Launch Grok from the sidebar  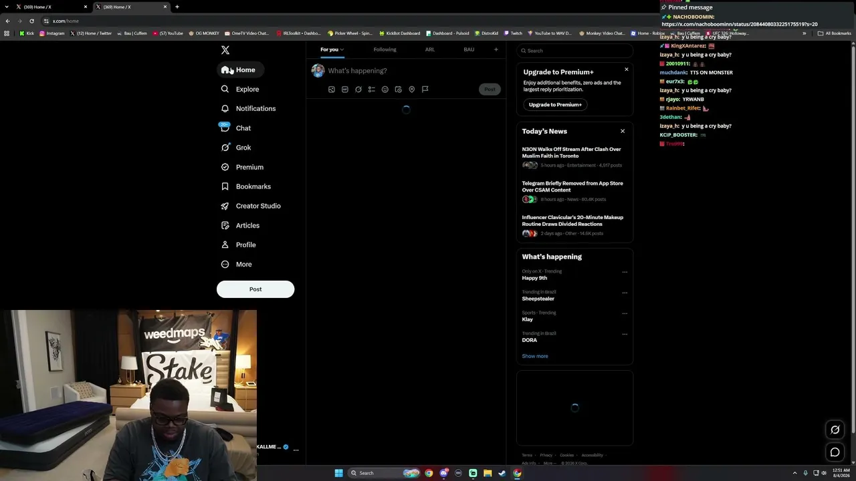click(235, 148)
